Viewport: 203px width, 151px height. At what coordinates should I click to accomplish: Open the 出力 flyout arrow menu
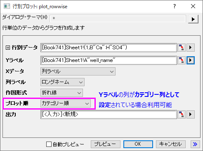coord(191,114)
